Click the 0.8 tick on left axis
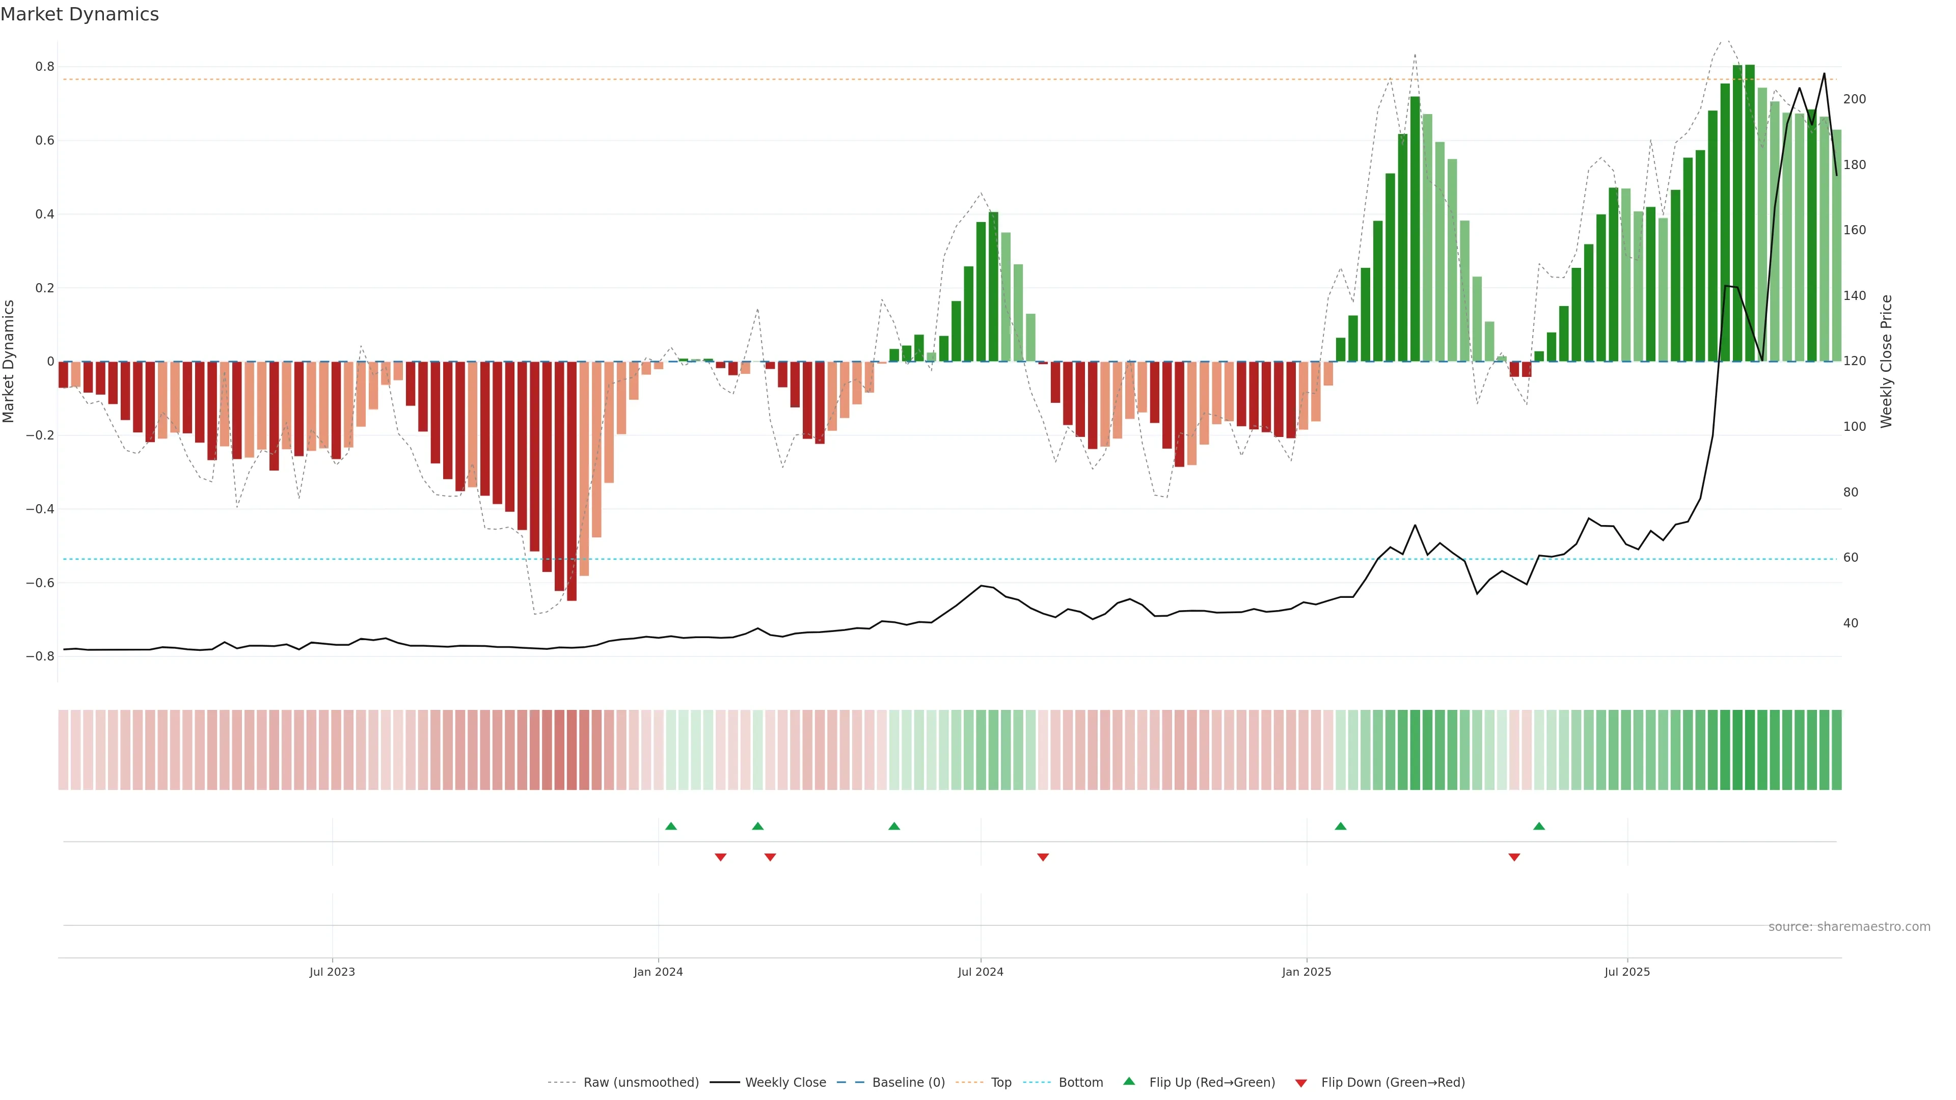This screenshot has width=1956, height=1100. 45,67
